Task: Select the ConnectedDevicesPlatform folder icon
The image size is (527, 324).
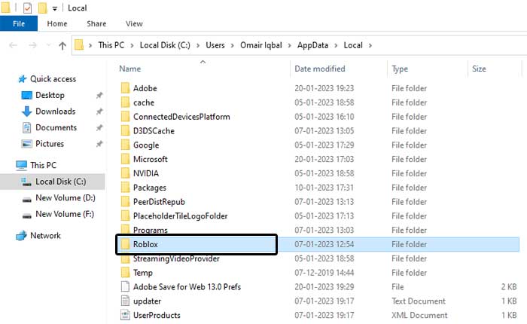Action: point(125,116)
